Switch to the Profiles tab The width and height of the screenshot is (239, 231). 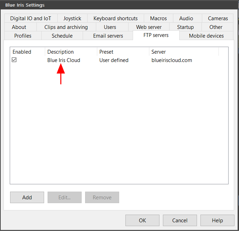[23, 36]
